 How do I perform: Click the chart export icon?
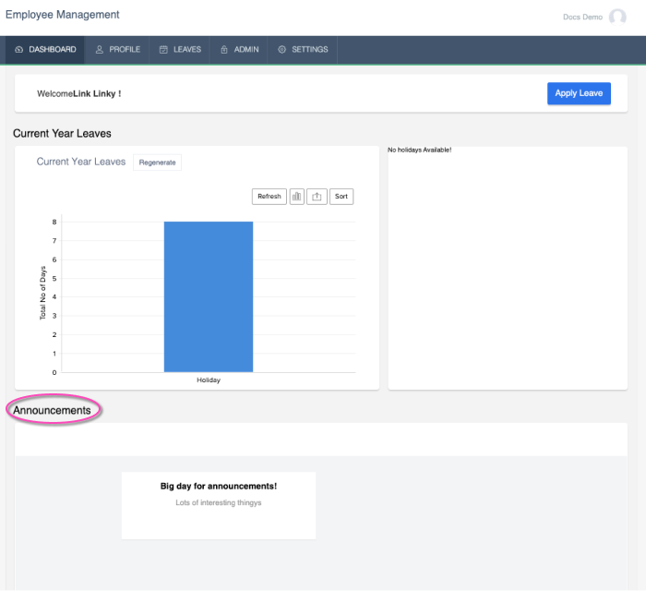pyautogui.click(x=317, y=197)
